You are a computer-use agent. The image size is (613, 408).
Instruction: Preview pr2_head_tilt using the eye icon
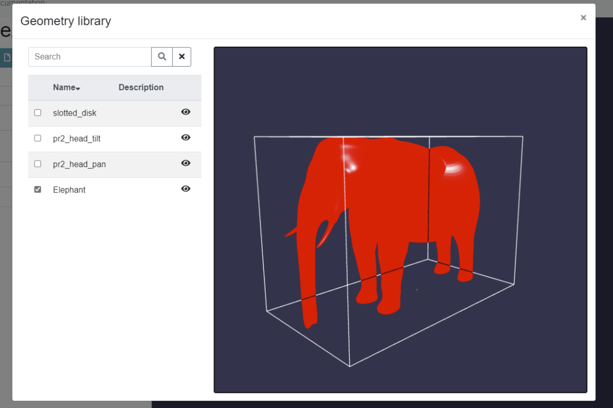pos(186,138)
